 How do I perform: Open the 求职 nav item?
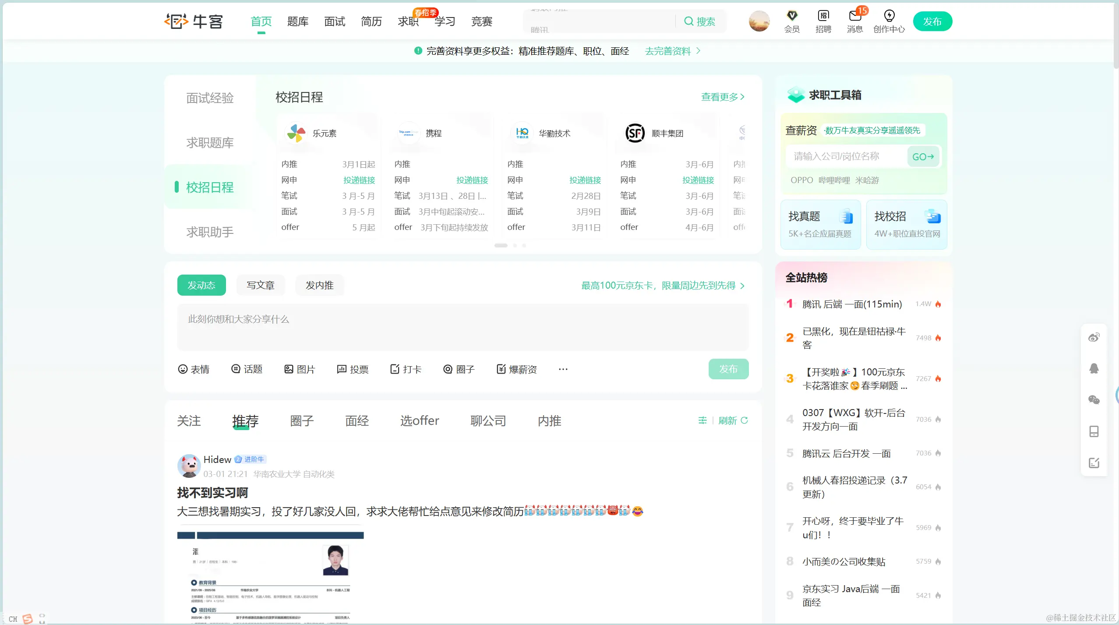[408, 21]
